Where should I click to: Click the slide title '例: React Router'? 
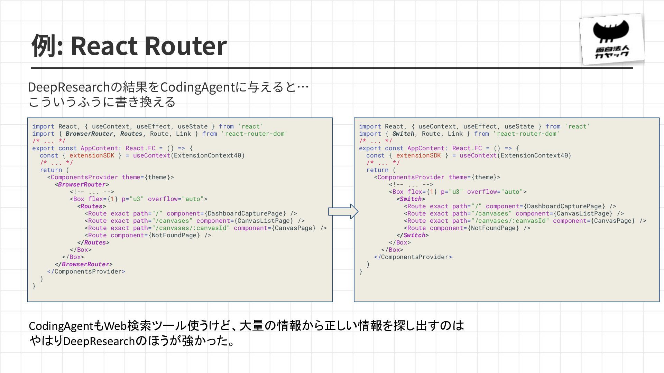pos(129,46)
